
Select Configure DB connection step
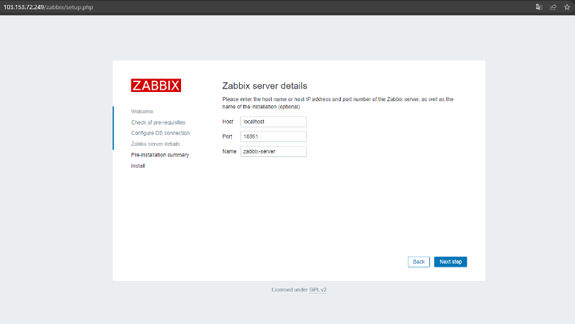pyautogui.click(x=161, y=133)
